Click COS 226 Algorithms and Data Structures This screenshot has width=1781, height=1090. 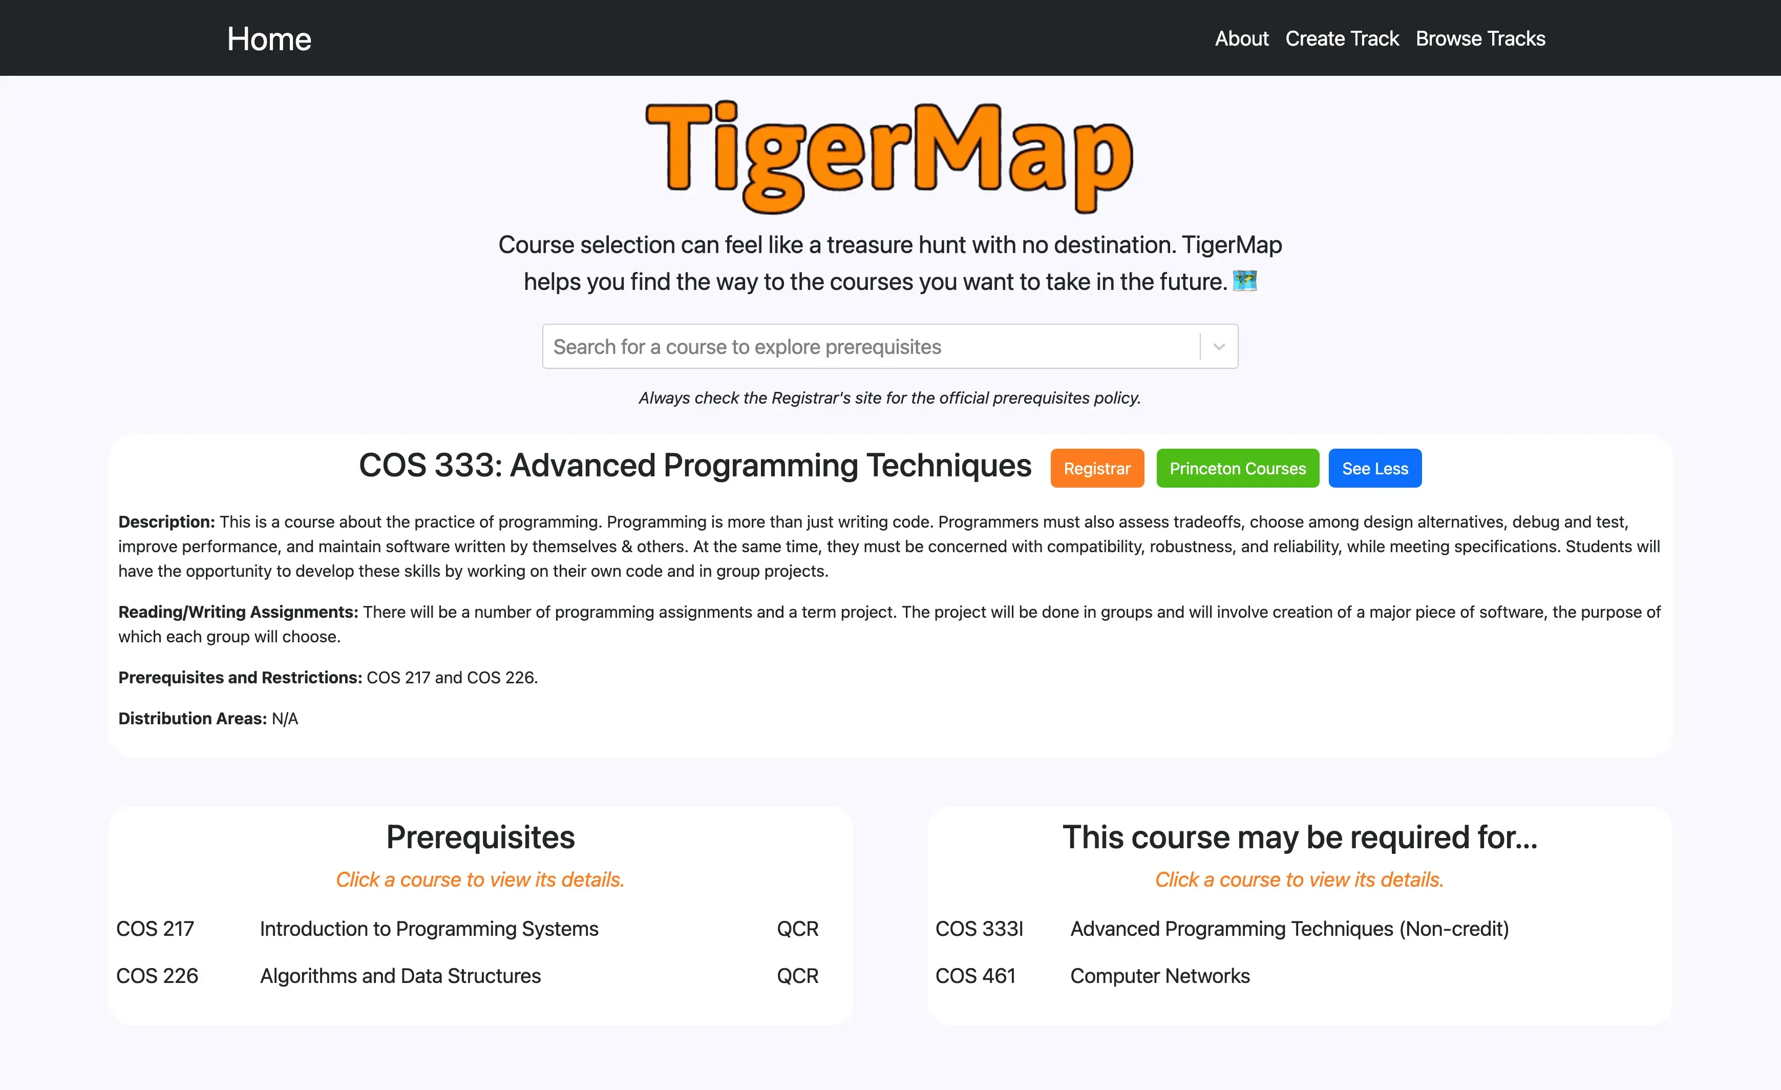(399, 976)
